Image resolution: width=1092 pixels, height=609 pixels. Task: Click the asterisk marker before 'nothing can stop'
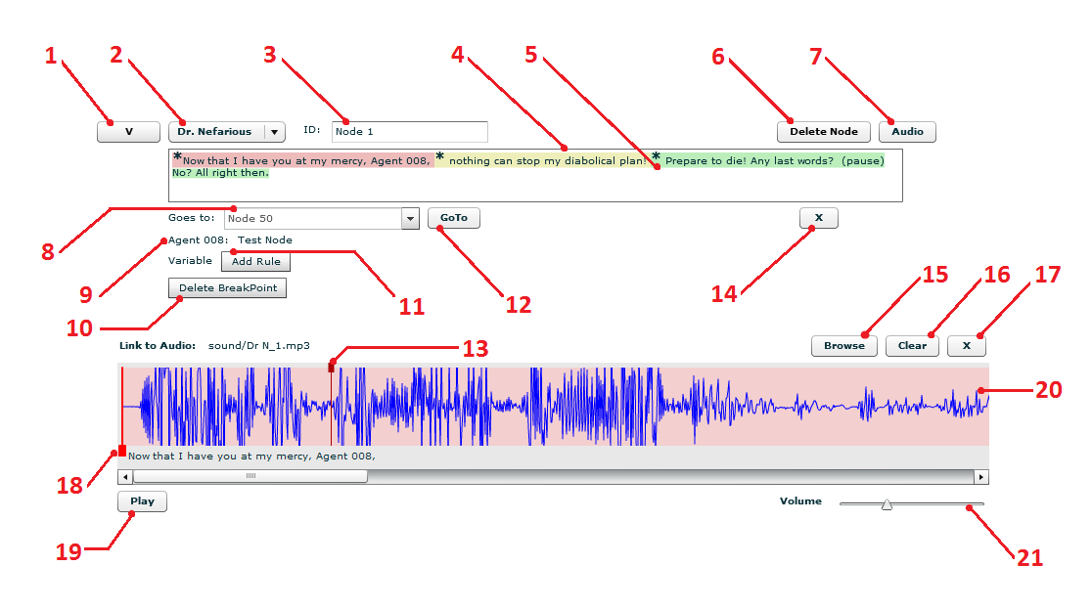pos(439,157)
